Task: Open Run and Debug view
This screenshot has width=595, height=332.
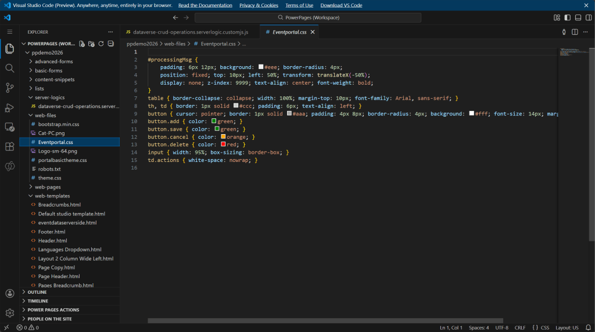Action: click(9, 107)
